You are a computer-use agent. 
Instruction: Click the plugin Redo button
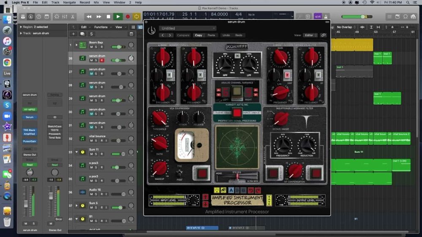click(x=239, y=35)
